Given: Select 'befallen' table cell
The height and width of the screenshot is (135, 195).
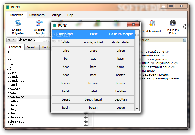Looking at the screenshot, I should tap(121, 91).
